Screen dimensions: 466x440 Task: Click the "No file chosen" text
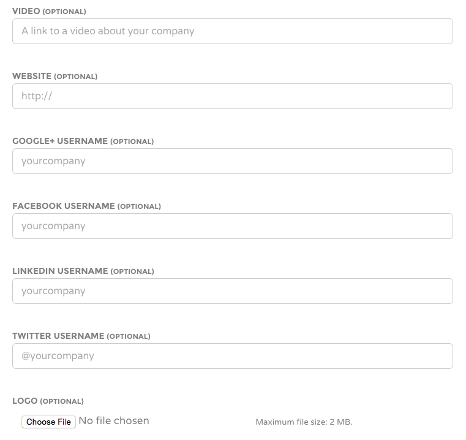coord(114,421)
